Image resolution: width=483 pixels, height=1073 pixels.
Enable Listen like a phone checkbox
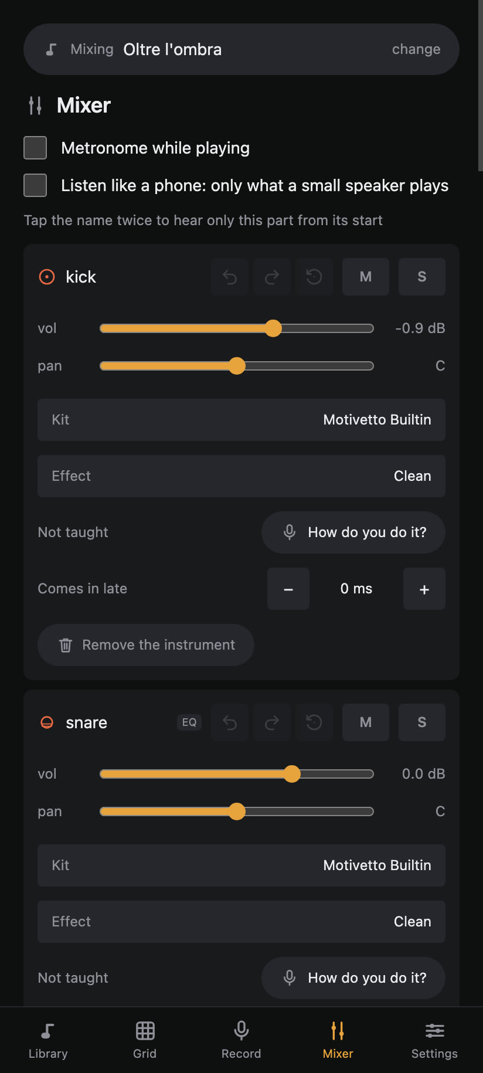pos(35,185)
